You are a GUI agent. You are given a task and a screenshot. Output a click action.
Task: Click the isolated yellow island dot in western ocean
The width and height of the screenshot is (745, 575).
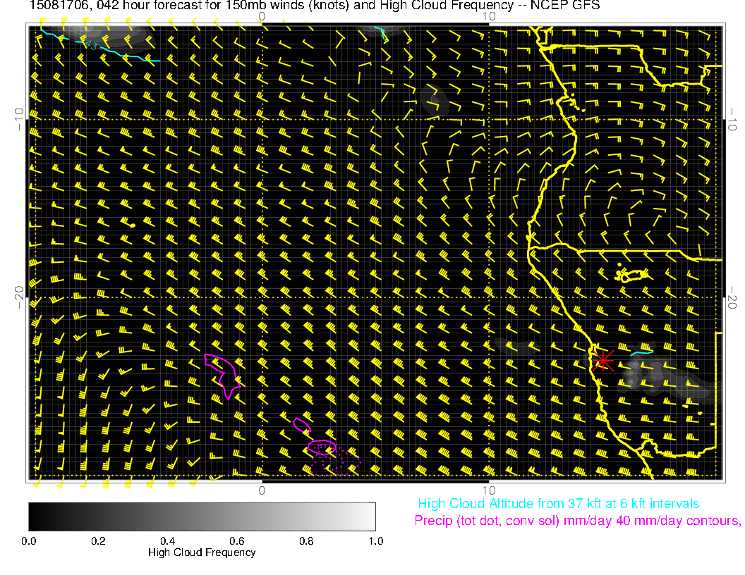(x=133, y=224)
